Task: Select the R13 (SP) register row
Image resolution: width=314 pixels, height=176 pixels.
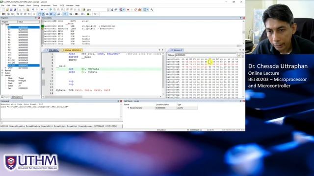Action: tap(24, 60)
